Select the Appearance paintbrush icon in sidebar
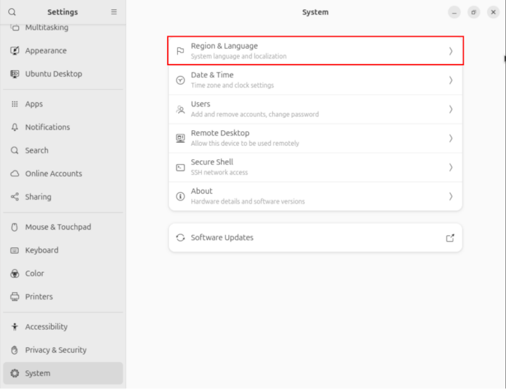 pyautogui.click(x=16, y=51)
